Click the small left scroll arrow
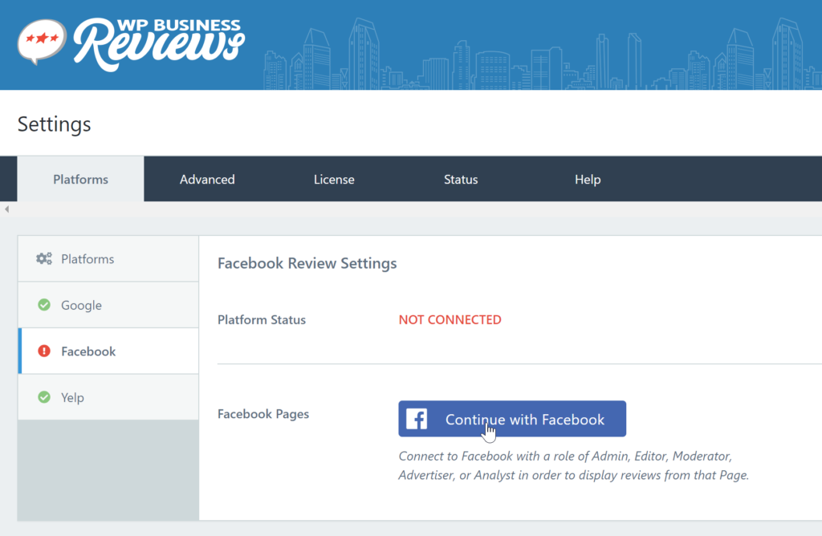Viewport: 822px width, 536px height. [6, 209]
